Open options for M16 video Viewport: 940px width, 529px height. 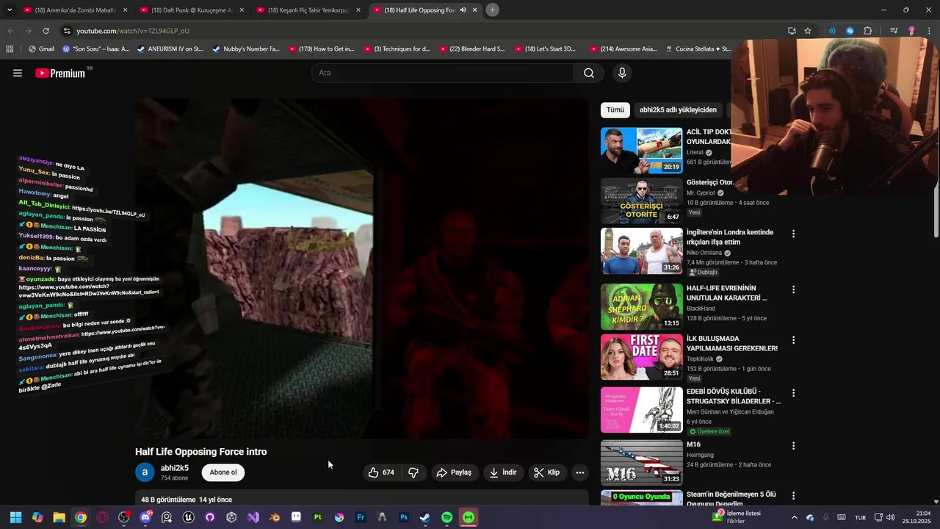[793, 445]
